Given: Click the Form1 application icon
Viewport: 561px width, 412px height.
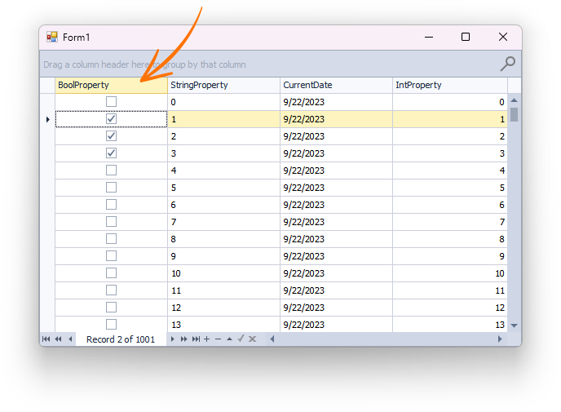Looking at the screenshot, I should click(52, 37).
